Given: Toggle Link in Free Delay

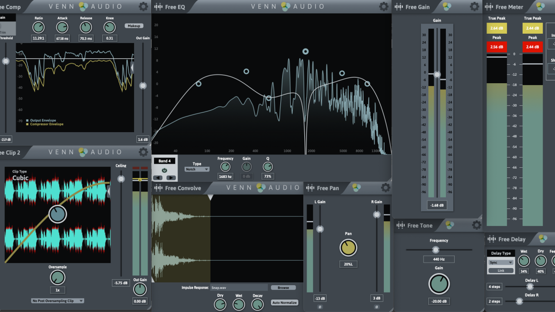Looking at the screenshot, I should [x=501, y=270].
